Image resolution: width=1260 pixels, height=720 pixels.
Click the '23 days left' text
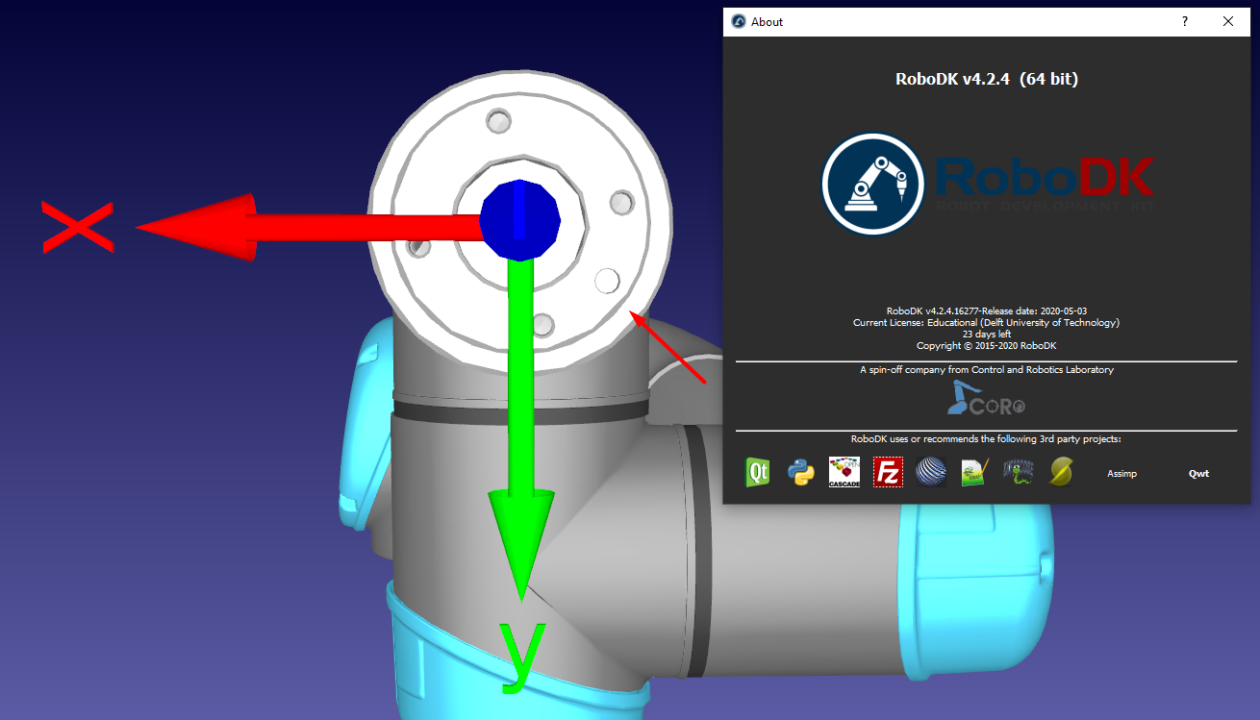coord(986,335)
